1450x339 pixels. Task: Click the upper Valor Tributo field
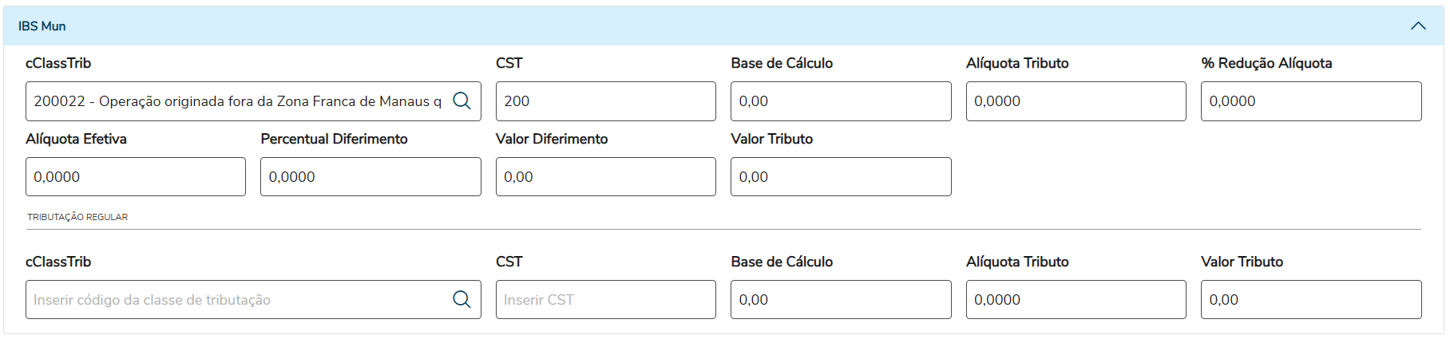click(840, 177)
